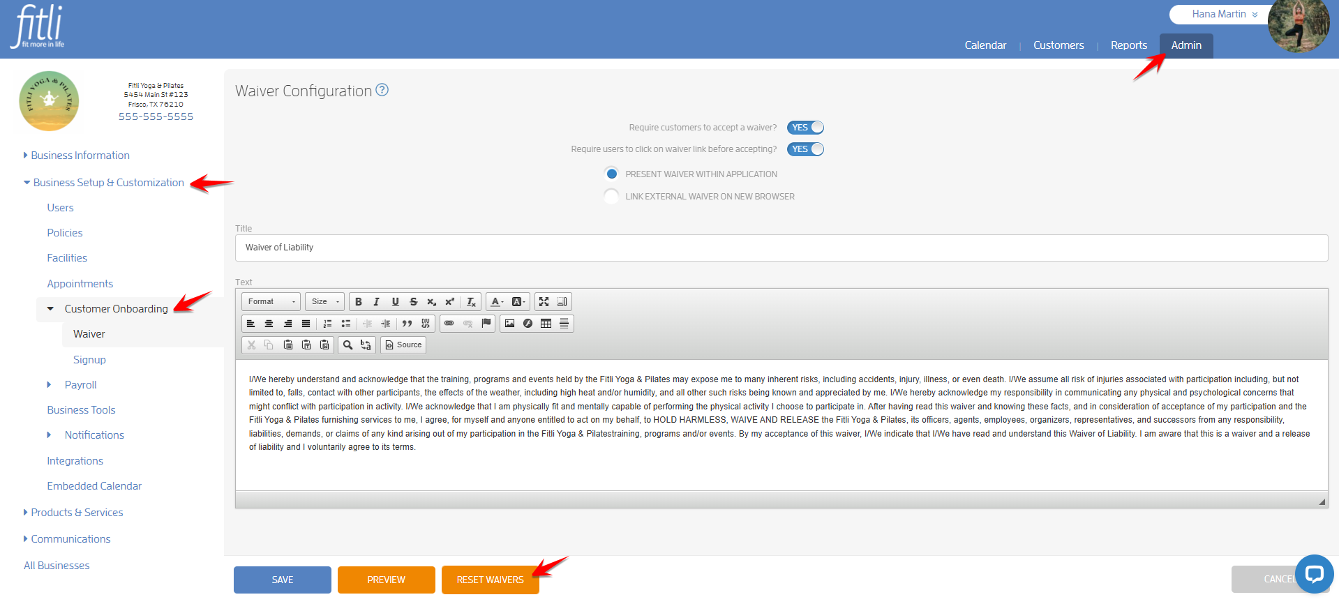Align text left
The image size is (1339, 604).
click(x=251, y=324)
